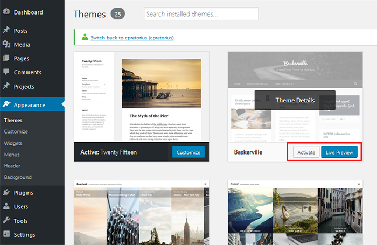Click the theme count badge 25
This screenshot has height=245, width=377.
[x=117, y=14]
